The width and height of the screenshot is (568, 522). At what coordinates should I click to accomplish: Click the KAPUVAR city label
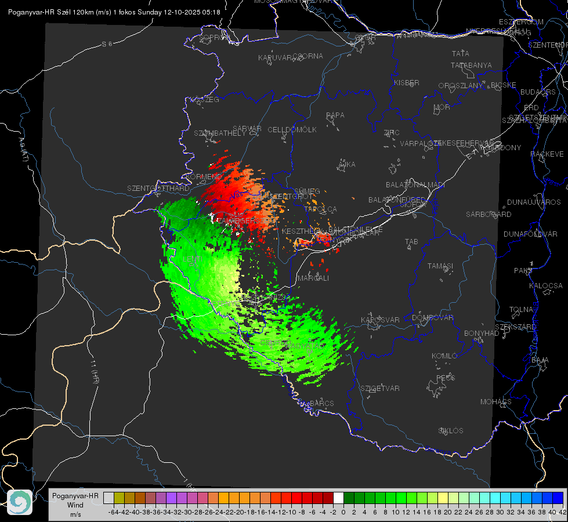pos(276,57)
